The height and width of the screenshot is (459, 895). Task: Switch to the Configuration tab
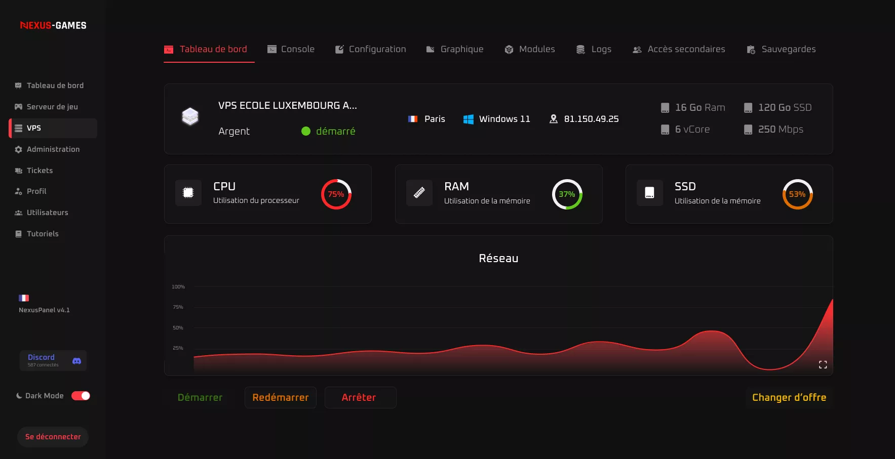(371, 49)
